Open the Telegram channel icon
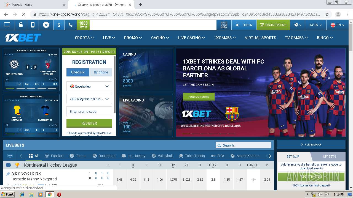The image size is (353, 198). click(x=46, y=25)
